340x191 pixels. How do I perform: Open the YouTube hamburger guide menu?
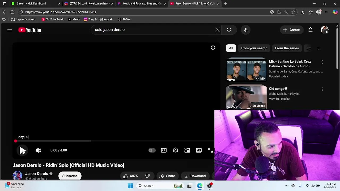coord(10,30)
